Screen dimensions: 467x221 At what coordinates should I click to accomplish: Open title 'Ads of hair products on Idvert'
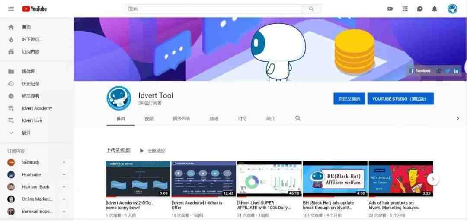pos(394,205)
